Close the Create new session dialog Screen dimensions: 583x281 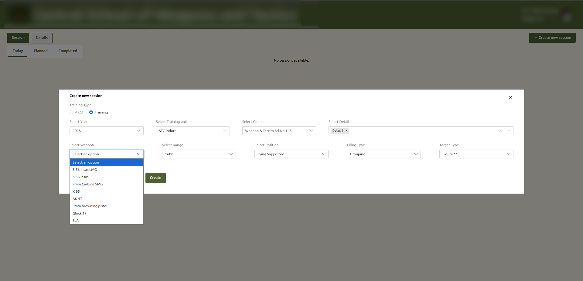click(x=510, y=98)
